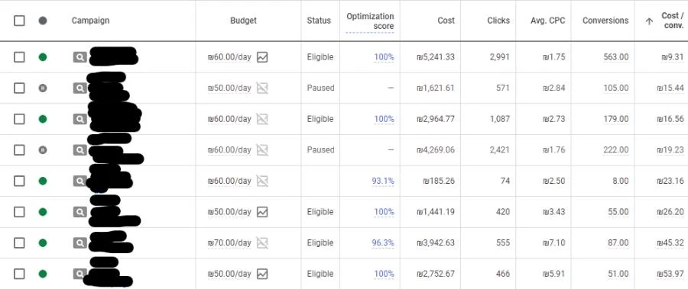Tick the checkbox for the ₪2,752.67 cost campaign
The width and height of the screenshot is (688, 289).
pyautogui.click(x=19, y=274)
